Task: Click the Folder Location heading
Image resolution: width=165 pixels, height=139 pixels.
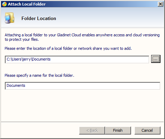Action: click(x=39, y=18)
